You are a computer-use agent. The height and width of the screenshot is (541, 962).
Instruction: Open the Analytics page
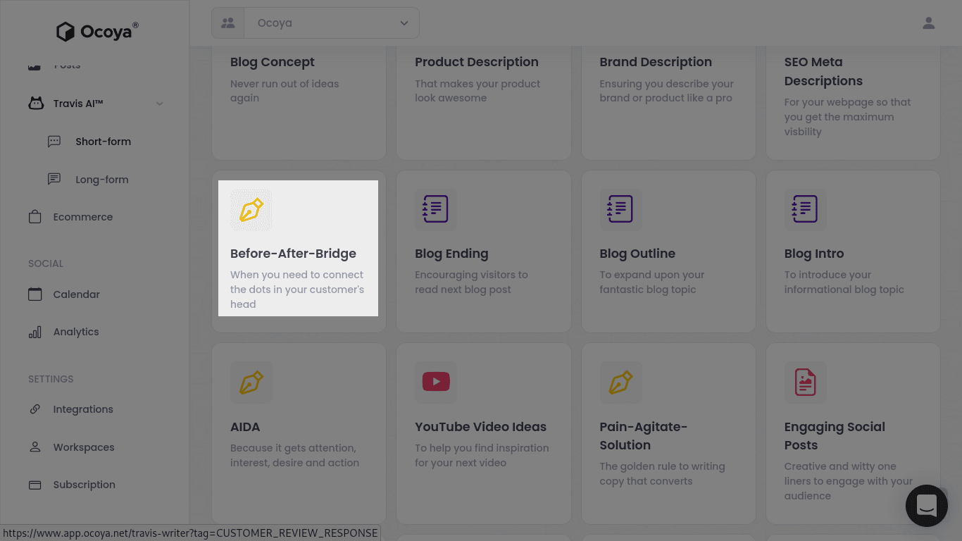(76, 332)
